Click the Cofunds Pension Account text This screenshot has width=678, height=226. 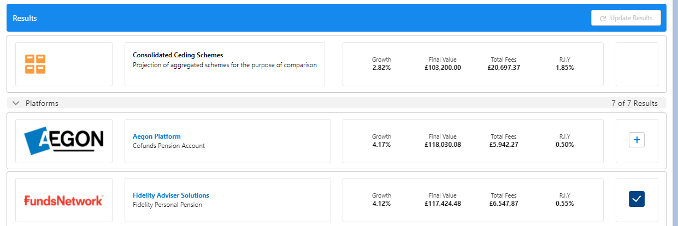[168, 146]
